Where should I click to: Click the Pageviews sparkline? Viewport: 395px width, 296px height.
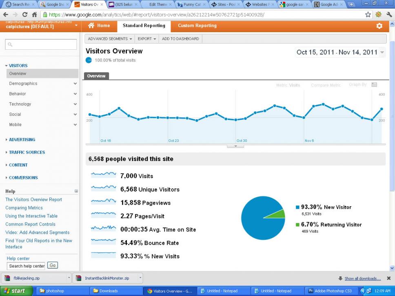[x=103, y=201]
